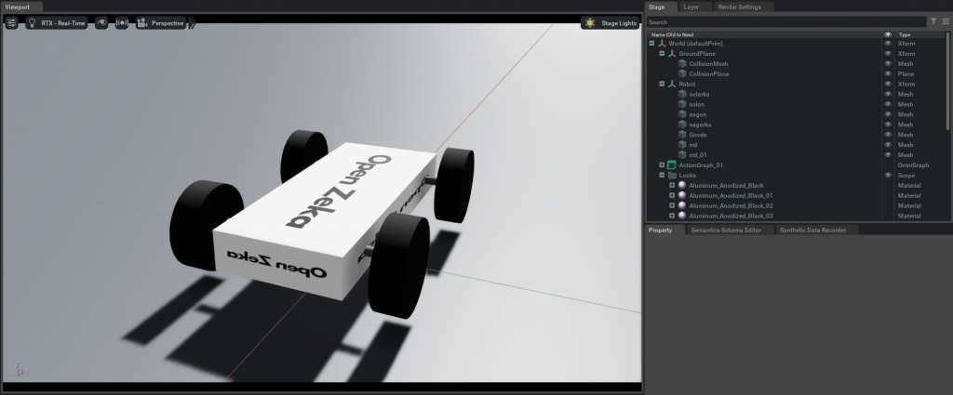Click the World Xform icon
The width and height of the screenshot is (953, 395).
click(x=662, y=44)
